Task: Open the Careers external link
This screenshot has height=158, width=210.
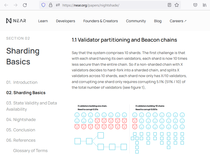Action: 178,21
